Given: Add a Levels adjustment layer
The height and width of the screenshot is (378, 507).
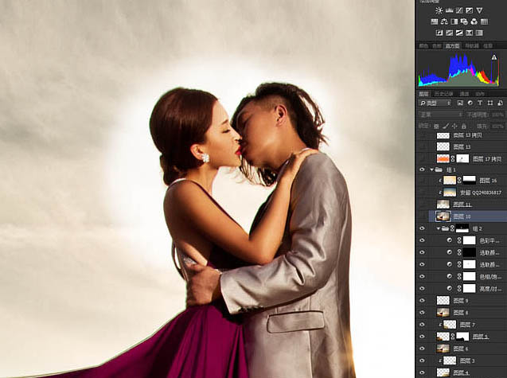Looking at the screenshot, I should point(450,10).
